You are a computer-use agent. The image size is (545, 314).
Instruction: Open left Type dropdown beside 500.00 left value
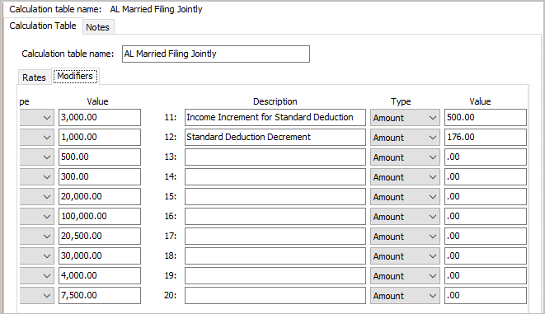(37, 157)
